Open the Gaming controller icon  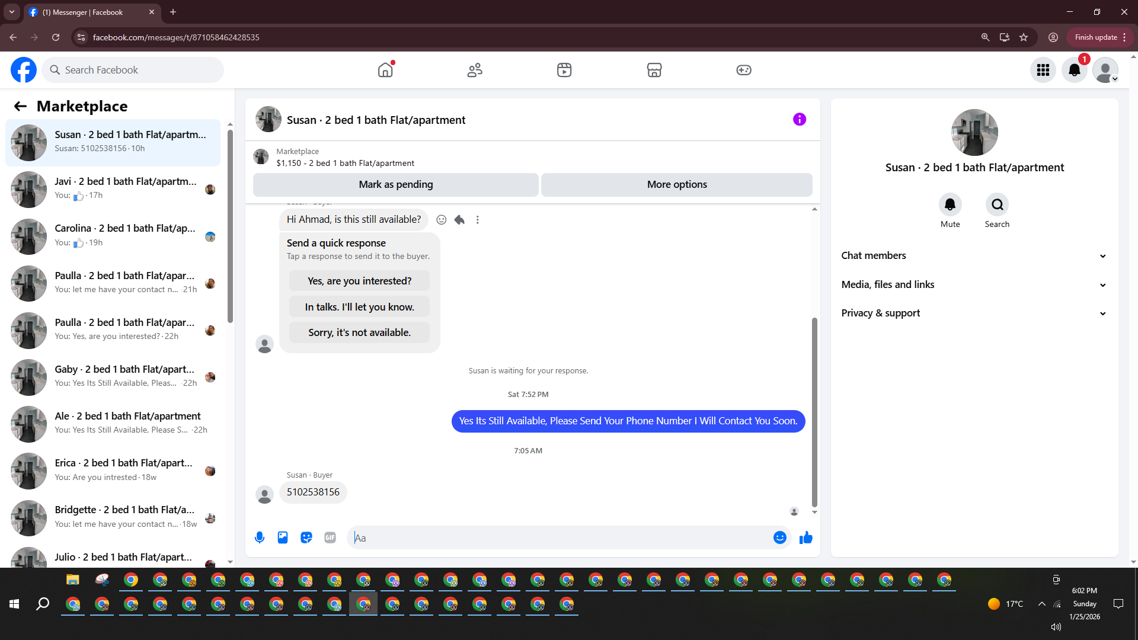744,70
